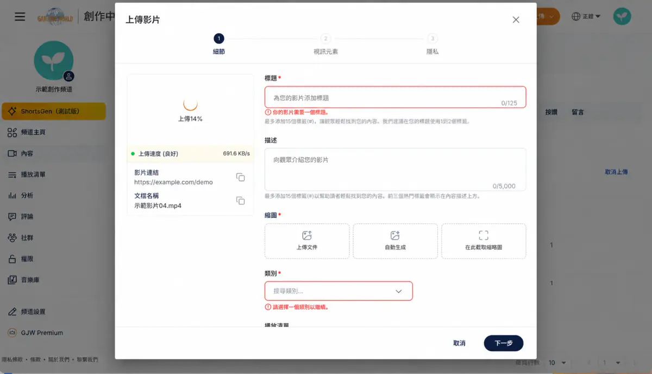Click the 在此截取縮略圖 box
652x374 pixels.
click(x=484, y=241)
